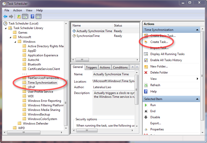Image resolution: width=207 pixels, height=143 pixels.
Task: Click the green Refresh action icon
Action: (146, 85)
